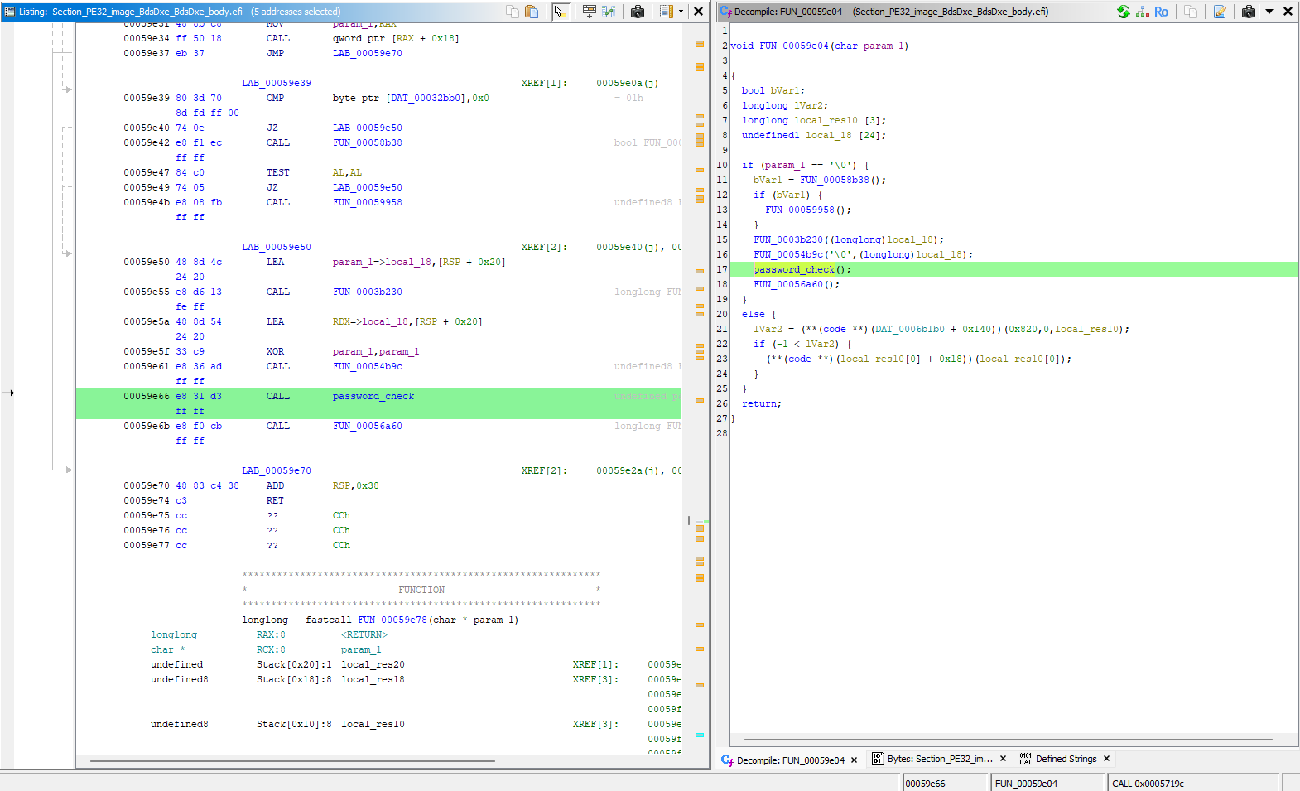Click Listing horizontal scrollbar
Image resolution: width=1300 pixels, height=791 pixels.
(292, 760)
